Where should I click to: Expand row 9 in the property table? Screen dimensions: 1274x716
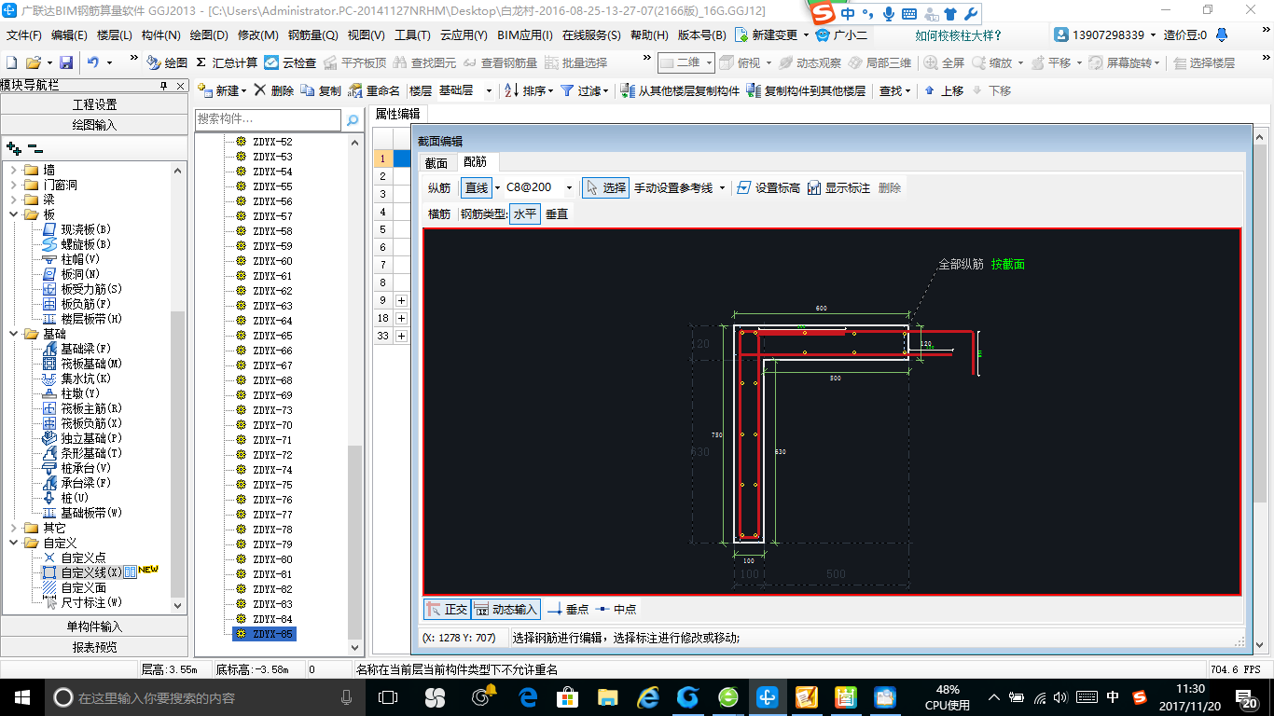(x=402, y=300)
